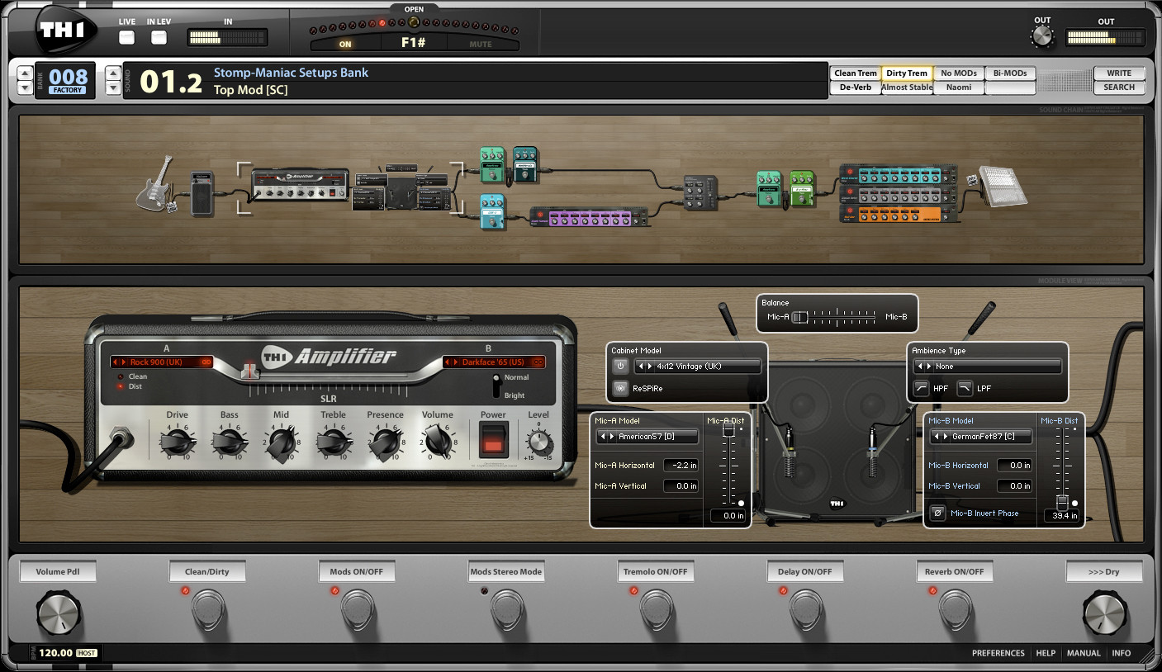Enable the LPF filter button
Image resolution: width=1162 pixels, height=672 pixels.
965,388
